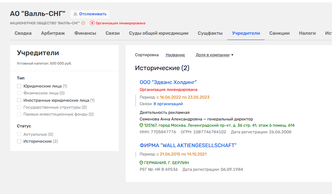The image size is (332, 194).
Task: Go to the Санкции tab
Action: [x=279, y=33]
